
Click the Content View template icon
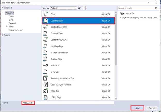click(x=46, y=33)
